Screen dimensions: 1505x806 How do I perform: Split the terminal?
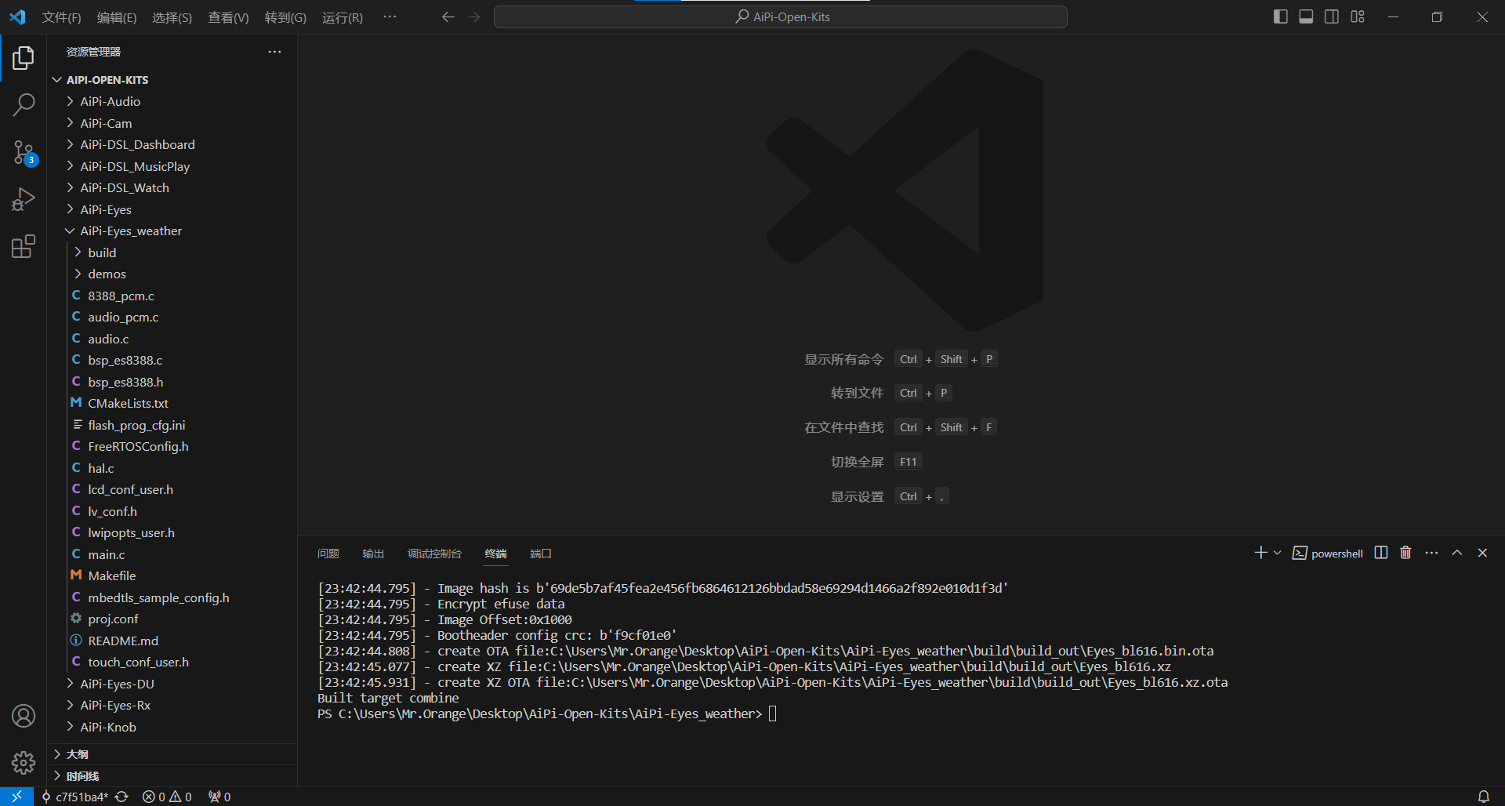pyautogui.click(x=1381, y=553)
